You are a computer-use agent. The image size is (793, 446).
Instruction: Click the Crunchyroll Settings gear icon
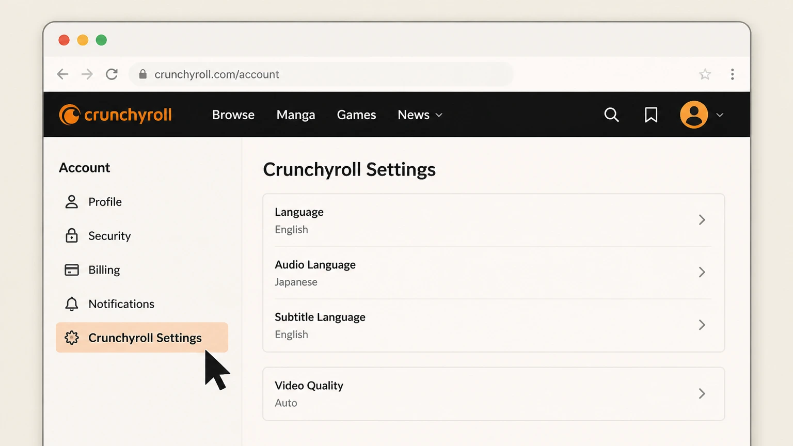72,338
